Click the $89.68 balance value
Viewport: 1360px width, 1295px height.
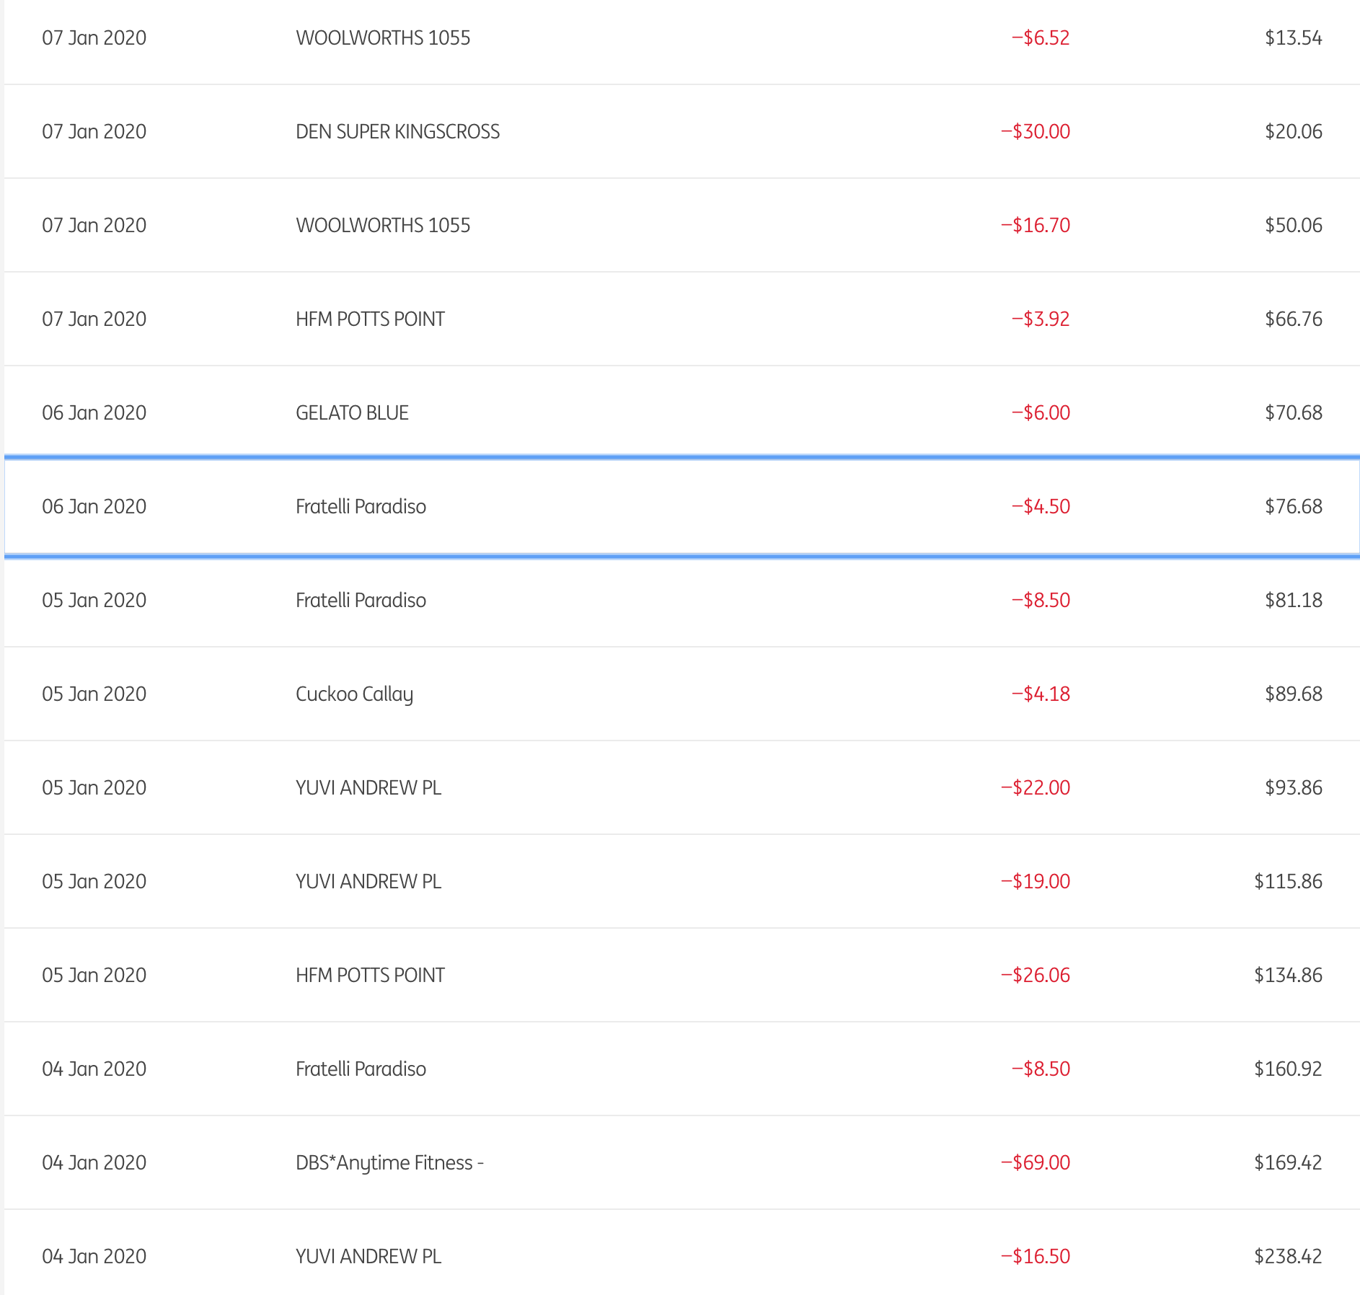pyautogui.click(x=1294, y=694)
